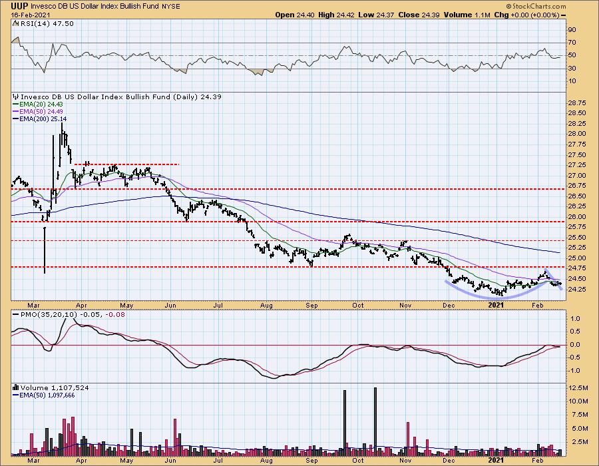Viewport: 599px width, 466px height.
Task: Click the navy EMA(200) legend line
Action: pos(16,118)
